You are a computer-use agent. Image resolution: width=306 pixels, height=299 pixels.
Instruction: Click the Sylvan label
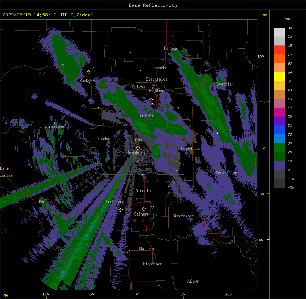click(x=138, y=87)
